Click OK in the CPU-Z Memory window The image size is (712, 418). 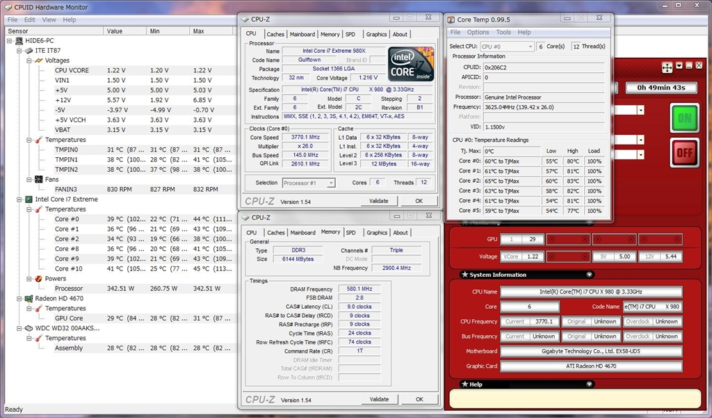pyautogui.click(x=419, y=399)
